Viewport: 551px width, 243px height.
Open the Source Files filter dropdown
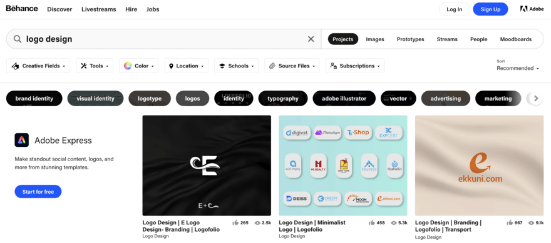pos(292,66)
